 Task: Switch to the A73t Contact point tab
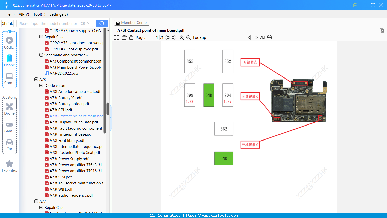click(x=151, y=30)
